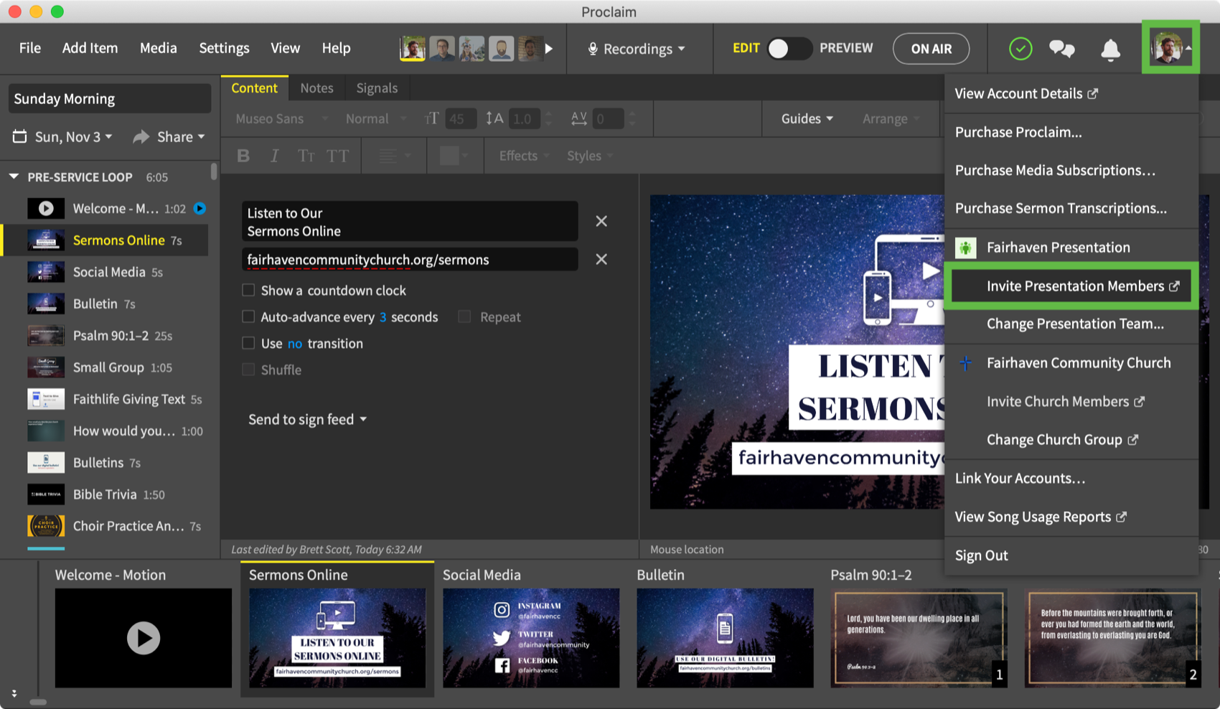Remove the fairhavencommunitychurch.org/sermons field
Image resolution: width=1220 pixels, height=709 pixels.
pyautogui.click(x=601, y=259)
